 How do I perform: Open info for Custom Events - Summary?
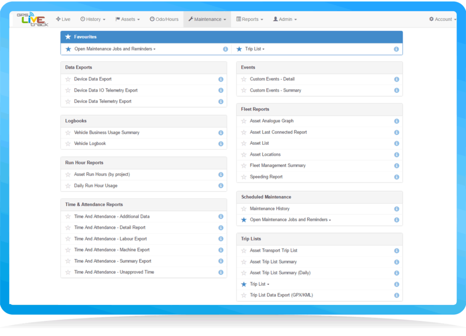pos(397,91)
